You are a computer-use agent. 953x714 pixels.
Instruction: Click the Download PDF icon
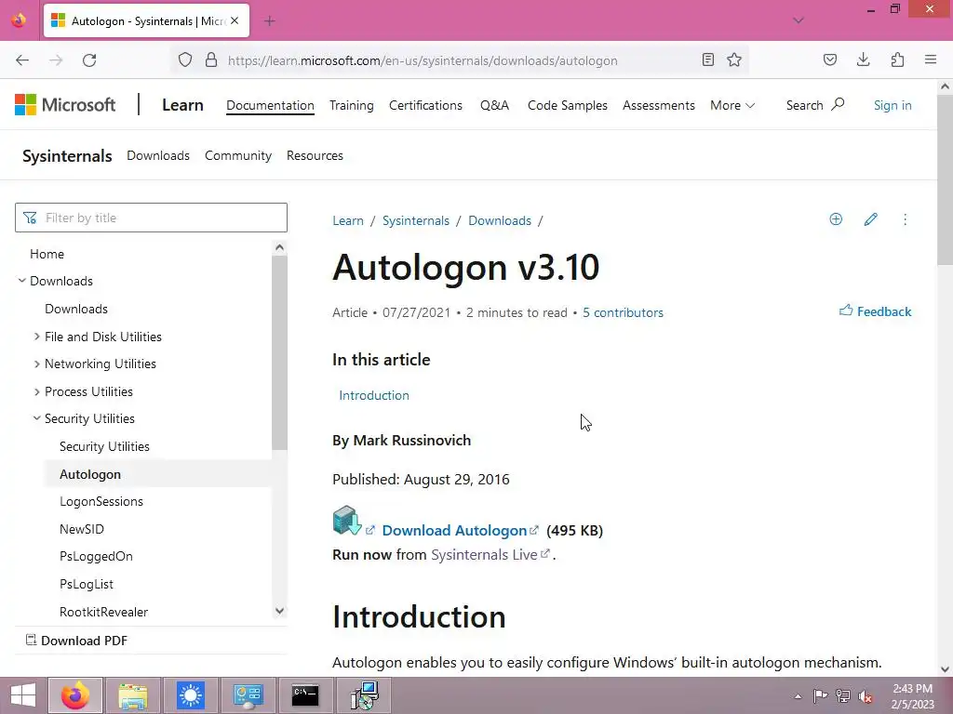coord(31,640)
